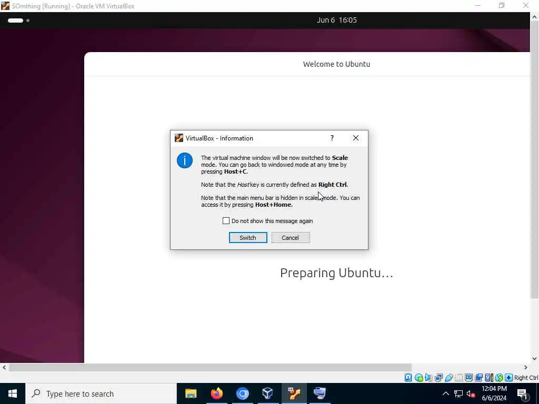Click the Switch button

(x=248, y=238)
